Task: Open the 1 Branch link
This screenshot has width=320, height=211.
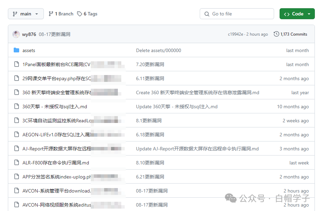Action: click(x=61, y=14)
